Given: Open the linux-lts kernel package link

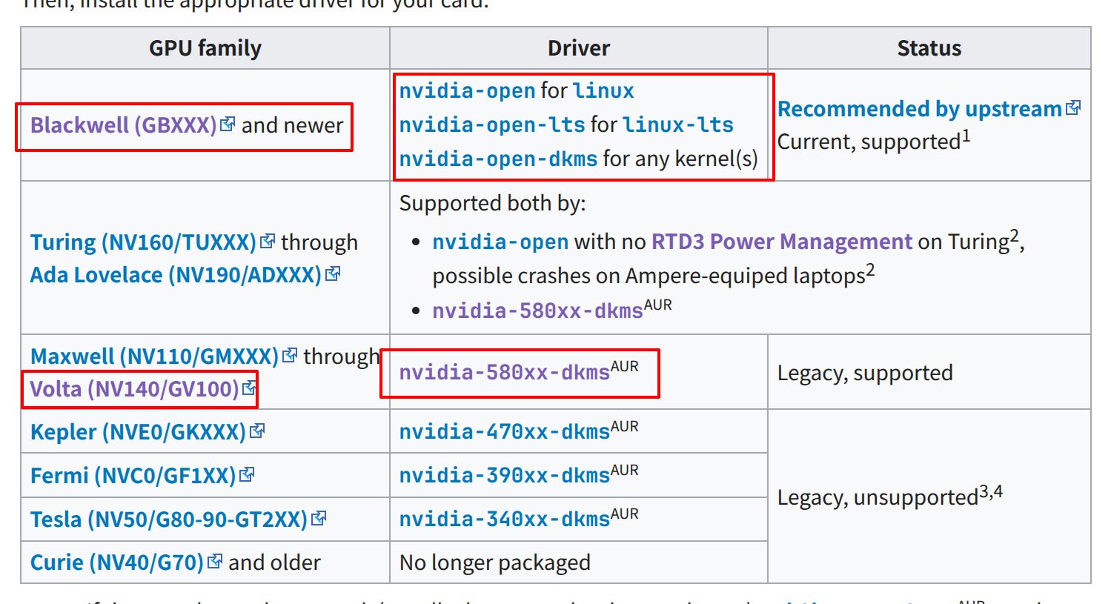Looking at the screenshot, I should [x=677, y=125].
